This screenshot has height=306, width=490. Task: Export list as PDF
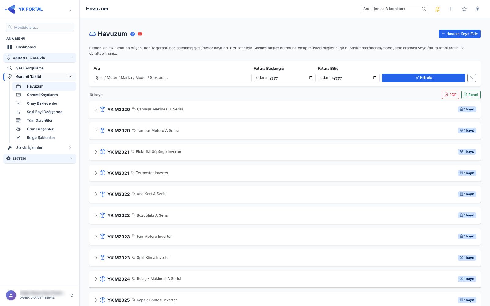450,95
